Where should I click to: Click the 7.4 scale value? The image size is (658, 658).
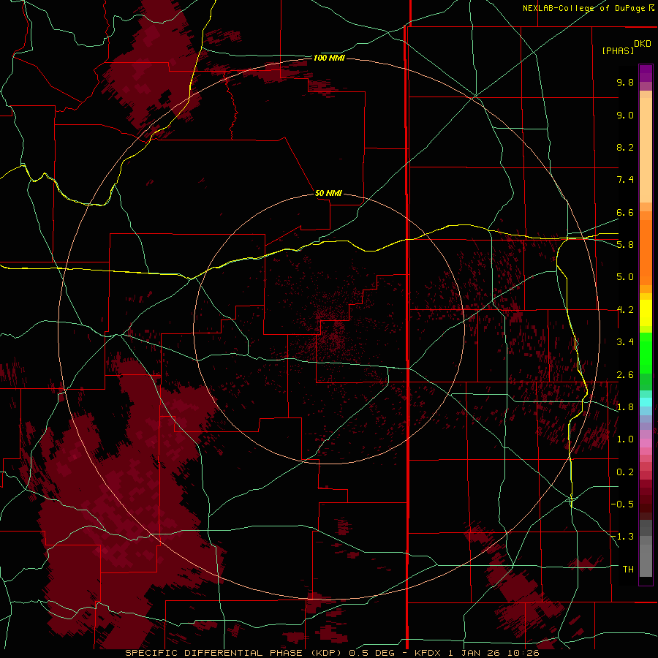click(x=625, y=180)
